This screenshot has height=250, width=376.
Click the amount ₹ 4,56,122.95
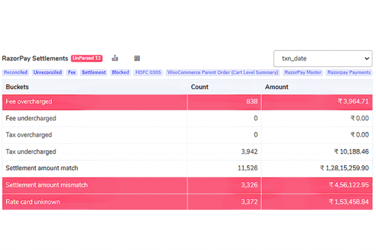pyautogui.click(x=349, y=185)
